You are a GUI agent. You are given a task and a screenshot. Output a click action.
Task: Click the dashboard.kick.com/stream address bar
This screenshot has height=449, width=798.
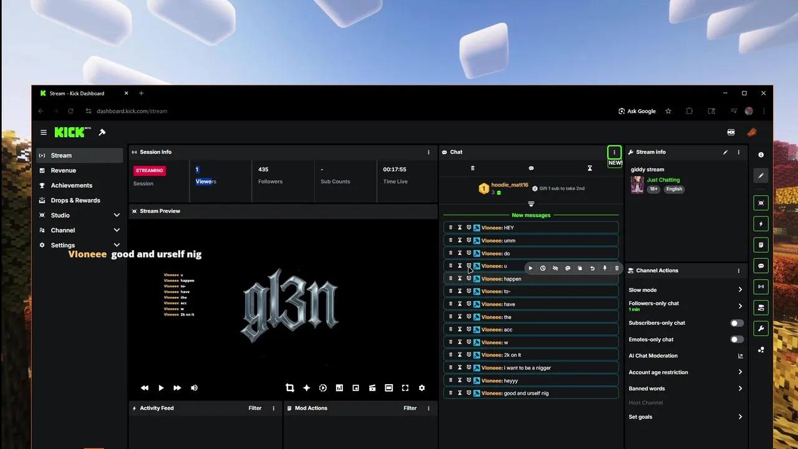(x=132, y=111)
